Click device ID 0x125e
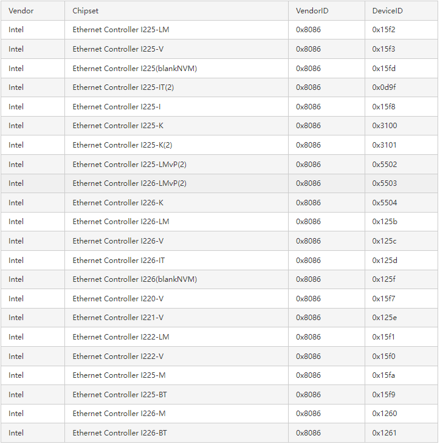 (385, 318)
